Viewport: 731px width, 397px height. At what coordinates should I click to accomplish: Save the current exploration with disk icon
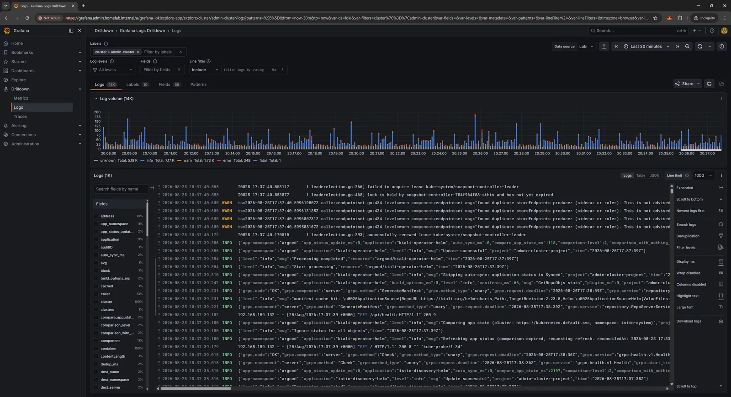click(x=709, y=84)
